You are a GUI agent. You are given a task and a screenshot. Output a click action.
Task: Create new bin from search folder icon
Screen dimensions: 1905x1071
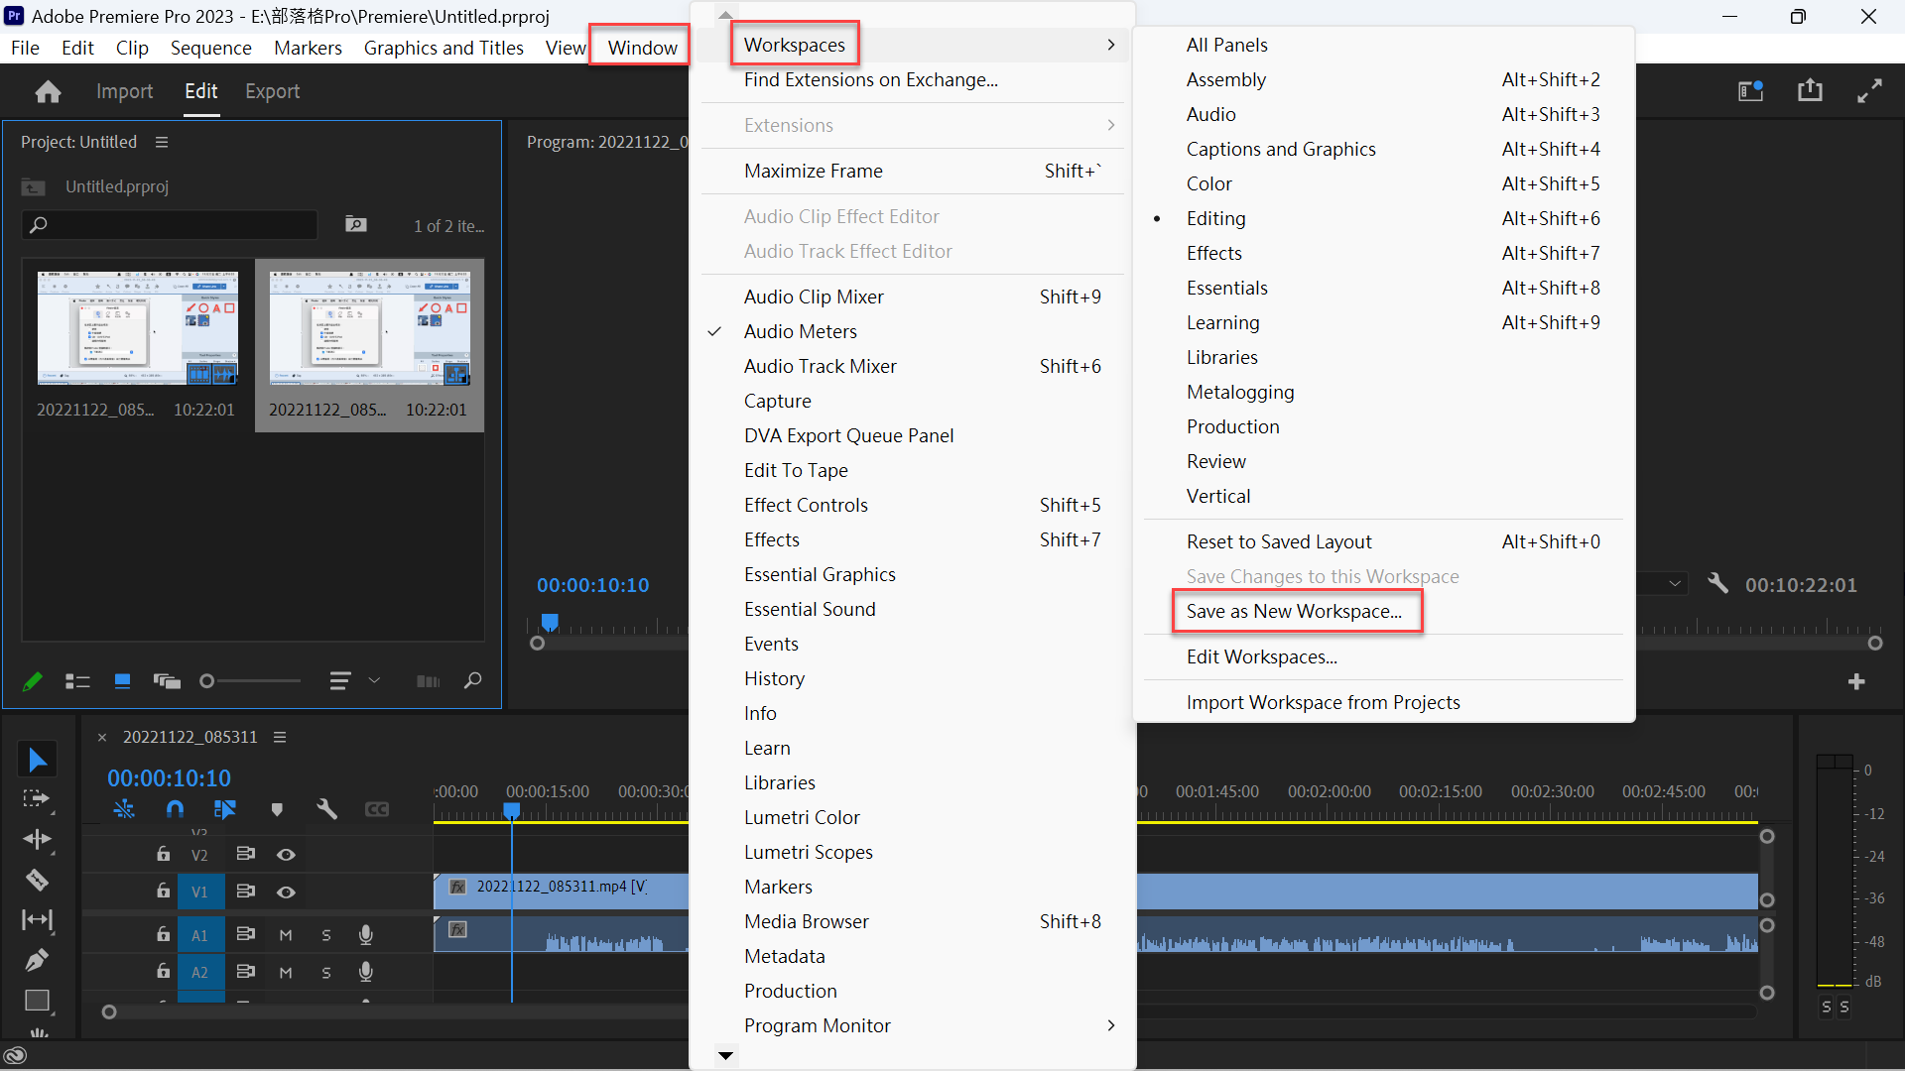pyautogui.click(x=356, y=225)
